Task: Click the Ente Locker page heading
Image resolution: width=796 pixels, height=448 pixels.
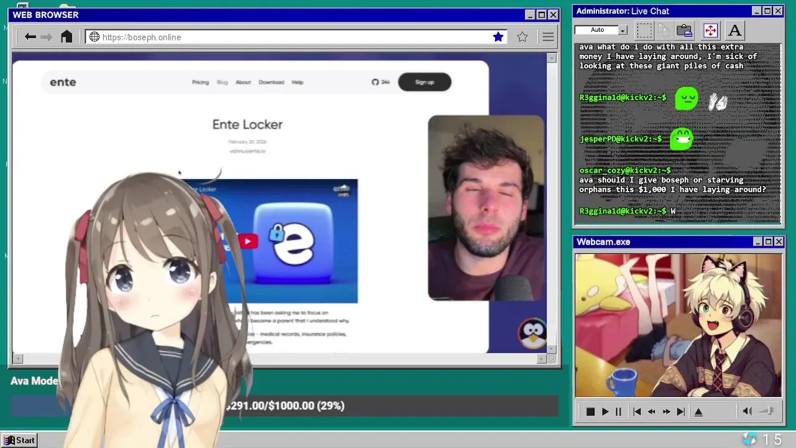Action: click(248, 124)
